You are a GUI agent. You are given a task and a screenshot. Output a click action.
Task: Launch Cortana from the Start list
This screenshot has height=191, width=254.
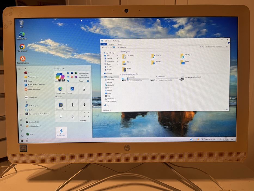[x=30, y=110]
